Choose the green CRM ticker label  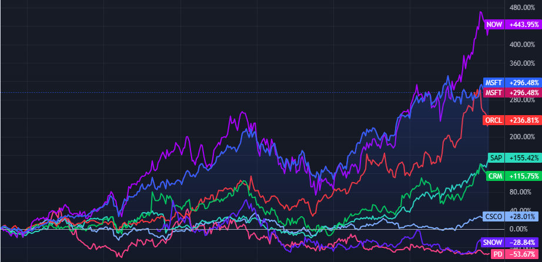(495, 176)
